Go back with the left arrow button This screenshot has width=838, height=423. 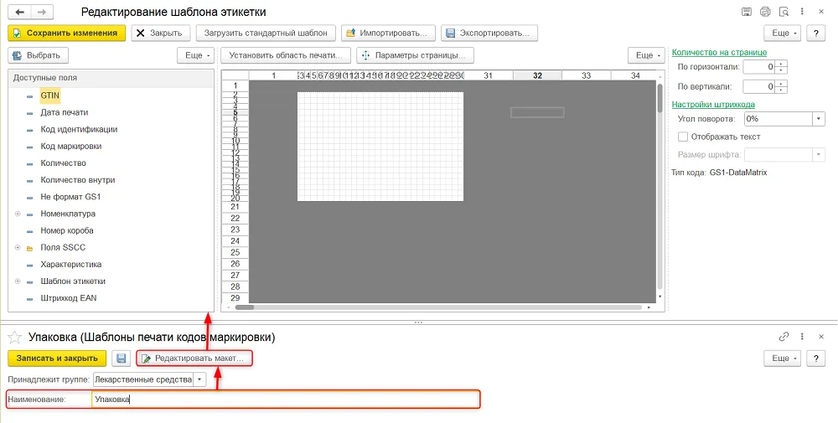[x=20, y=12]
